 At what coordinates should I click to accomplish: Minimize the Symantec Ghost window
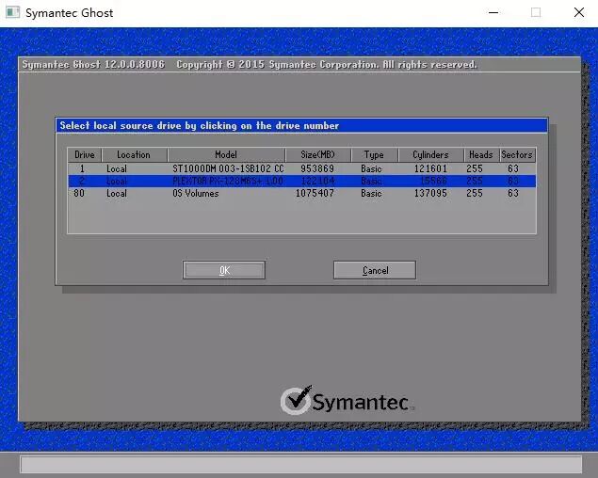tap(493, 12)
